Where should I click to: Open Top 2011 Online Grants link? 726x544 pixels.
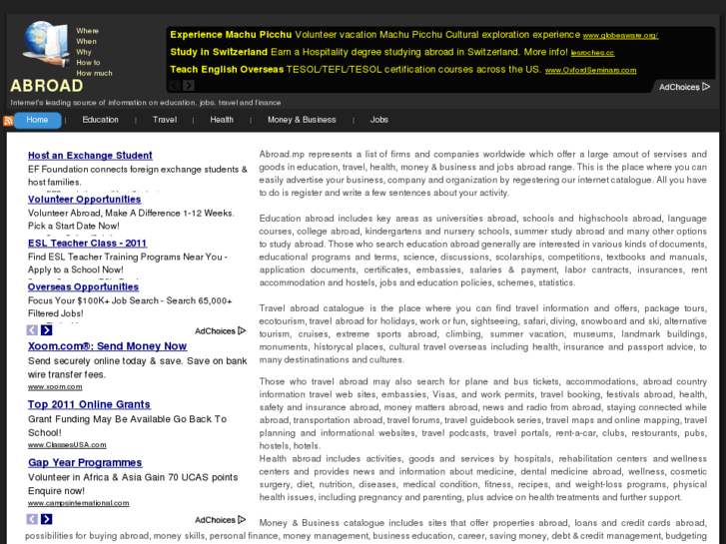click(x=89, y=404)
